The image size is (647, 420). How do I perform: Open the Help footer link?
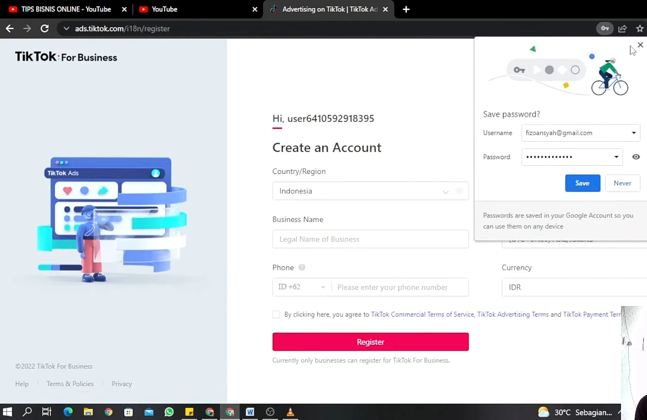click(x=22, y=384)
